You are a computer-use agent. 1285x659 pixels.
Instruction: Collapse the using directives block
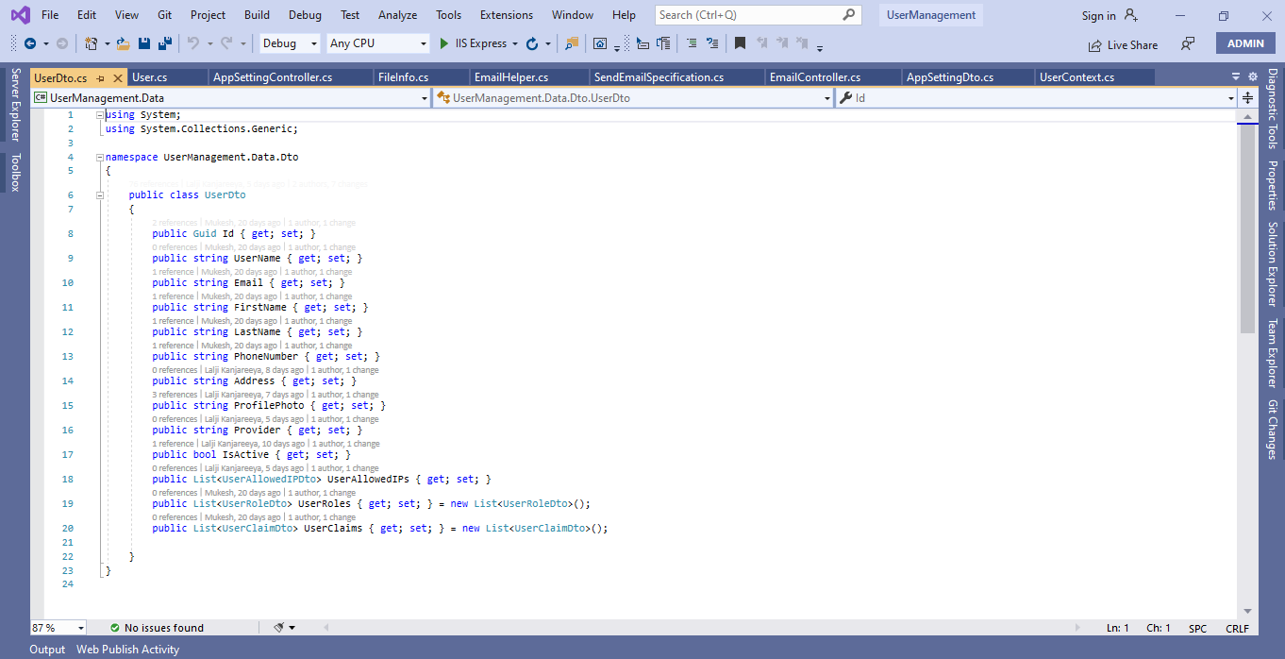pos(100,114)
